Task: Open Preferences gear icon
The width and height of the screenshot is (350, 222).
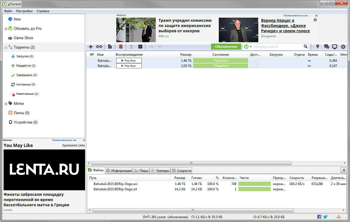Action: coord(343,47)
